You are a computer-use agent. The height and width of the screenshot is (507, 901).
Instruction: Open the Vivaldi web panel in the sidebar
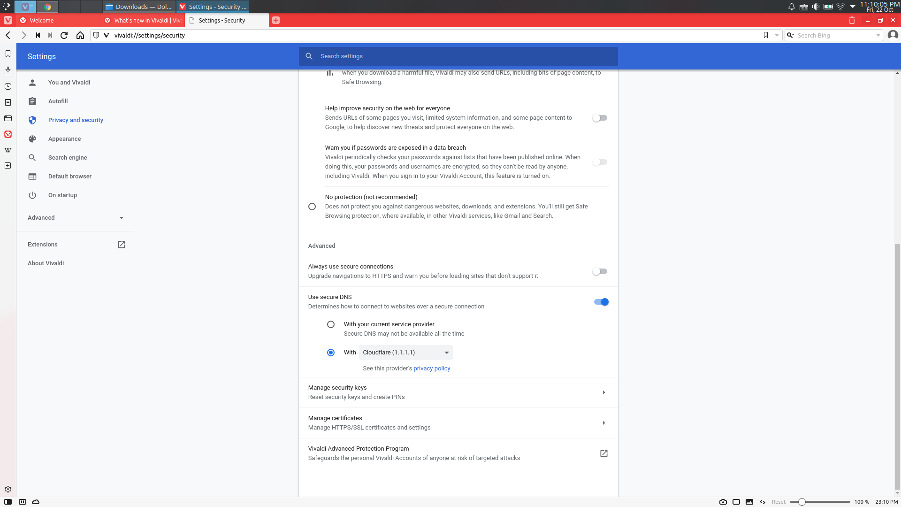tap(8, 134)
